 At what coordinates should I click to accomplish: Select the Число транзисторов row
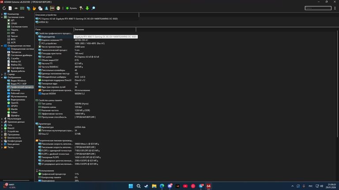click(x=52, y=47)
